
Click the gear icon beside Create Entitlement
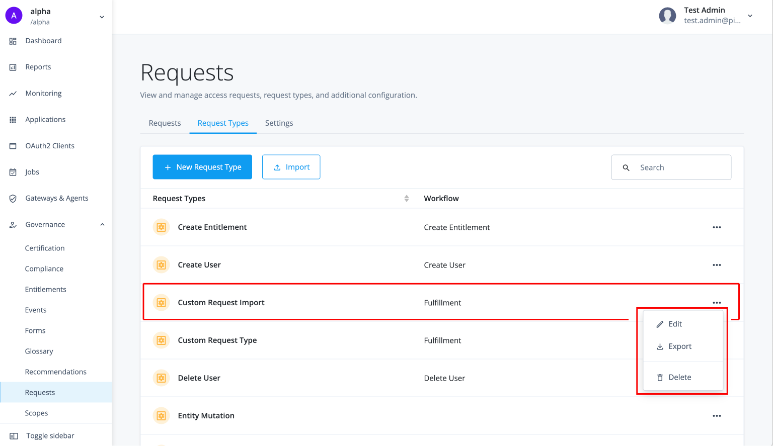tap(161, 227)
